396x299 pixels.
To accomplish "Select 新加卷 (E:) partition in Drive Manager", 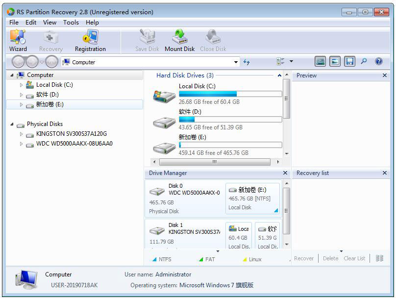I will point(253,199).
